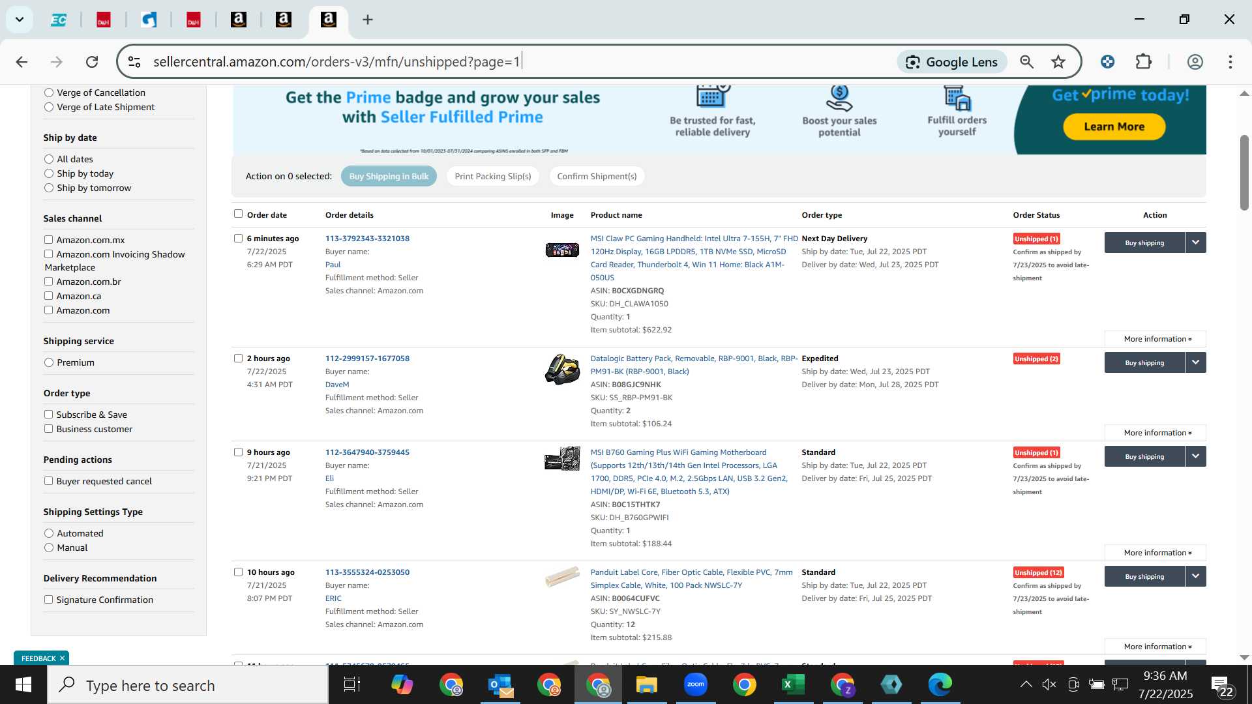
Task: Check Buyer requested cancel filter
Action: pos(48,481)
